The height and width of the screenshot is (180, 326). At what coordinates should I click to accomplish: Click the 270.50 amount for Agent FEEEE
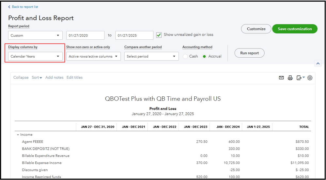coord(202,142)
